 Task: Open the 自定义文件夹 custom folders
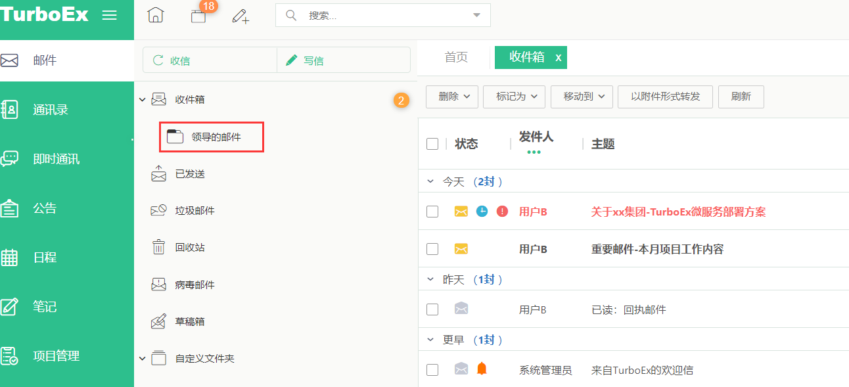point(204,359)
